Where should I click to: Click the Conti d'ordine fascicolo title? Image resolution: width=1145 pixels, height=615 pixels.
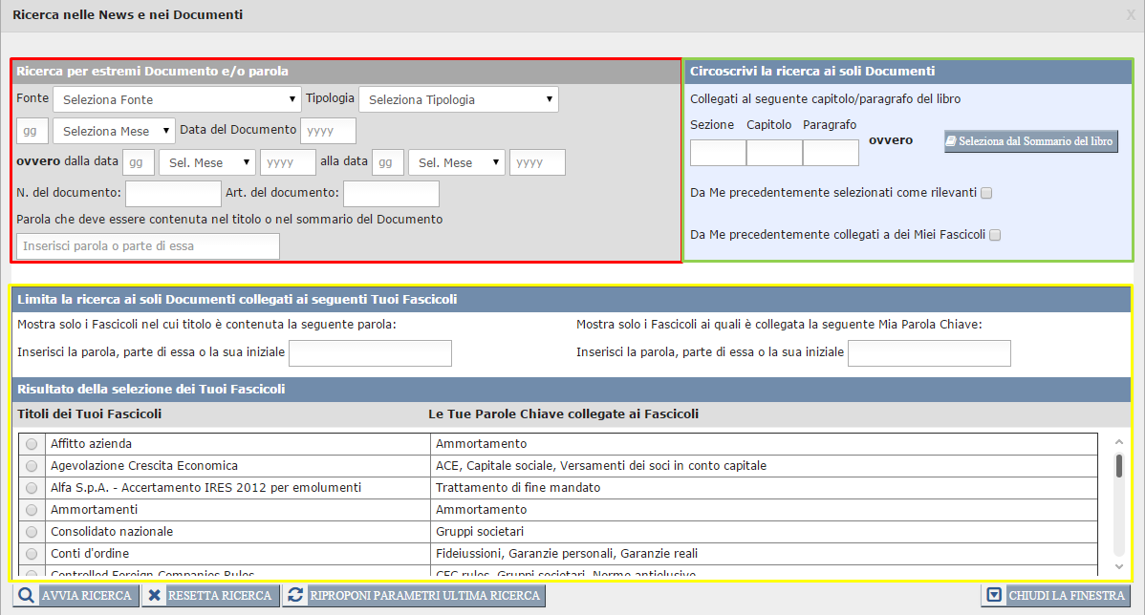coord(90,554)
